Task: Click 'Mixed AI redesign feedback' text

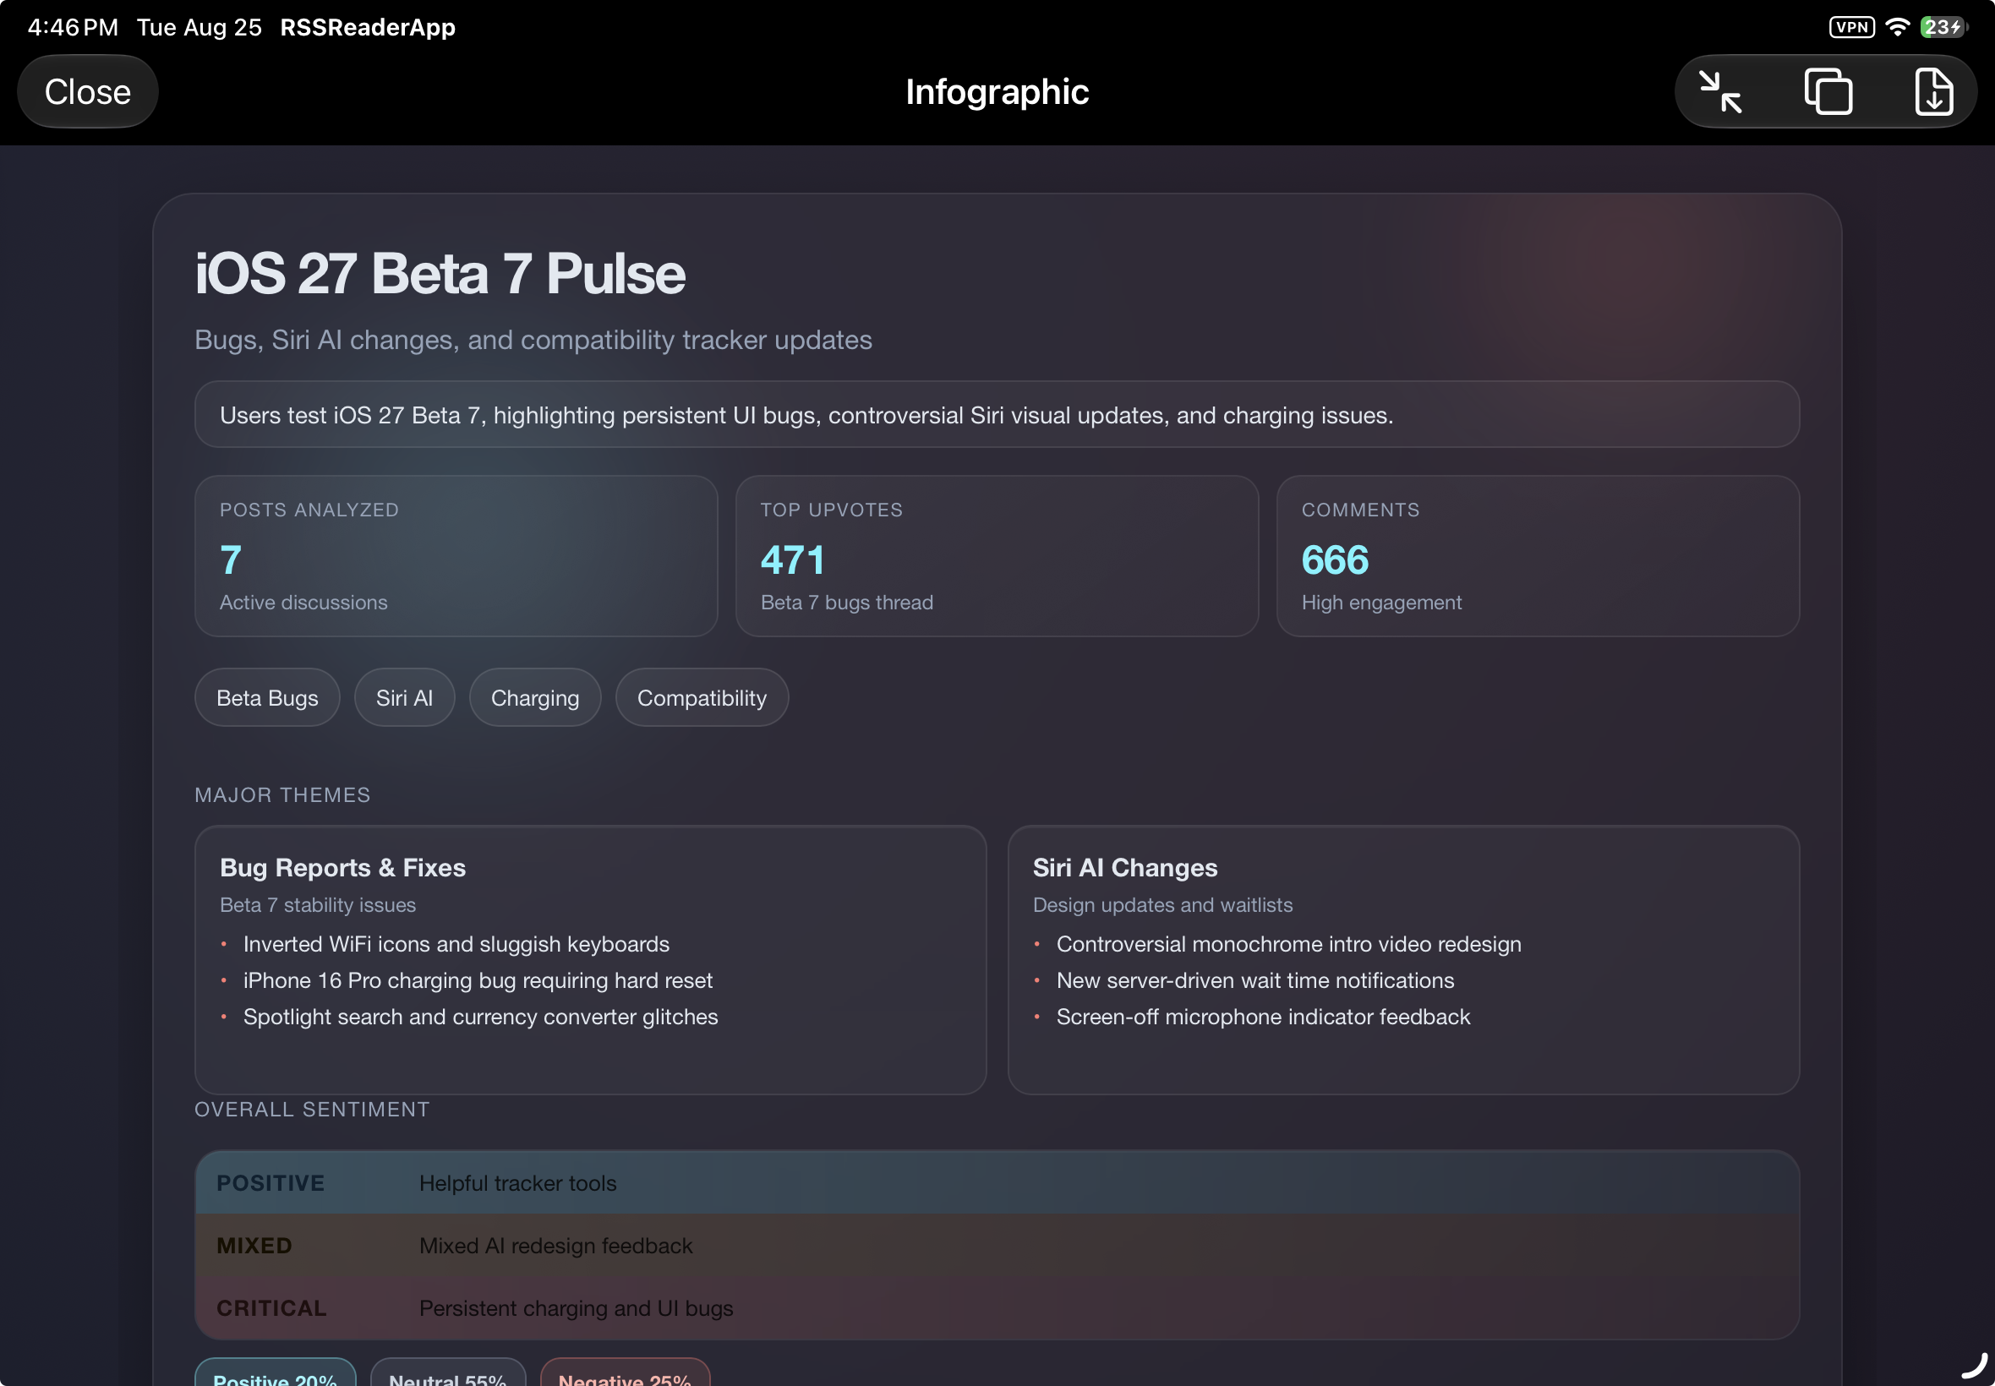Action: [x=556, y=1246]
